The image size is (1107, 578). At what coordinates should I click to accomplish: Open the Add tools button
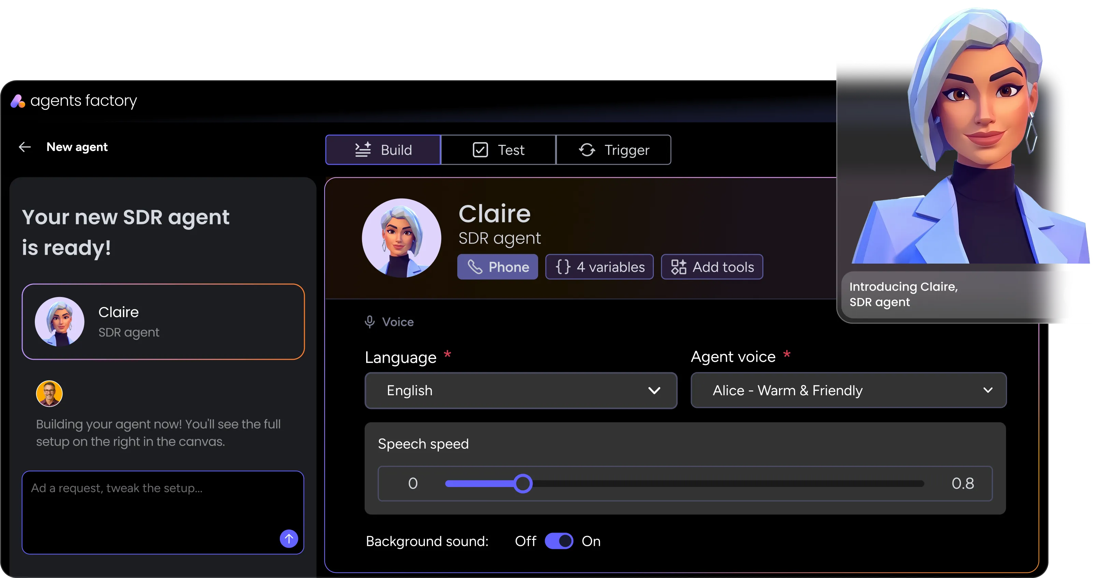[x=712, y=267]
